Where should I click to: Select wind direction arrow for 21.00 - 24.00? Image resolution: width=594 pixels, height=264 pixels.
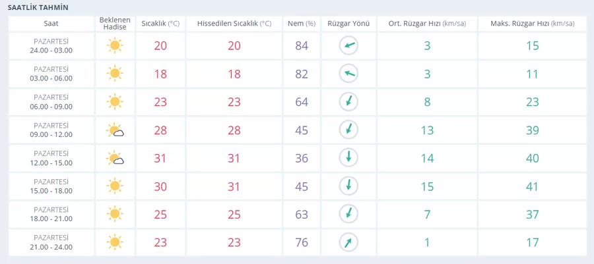coord(348,242)
